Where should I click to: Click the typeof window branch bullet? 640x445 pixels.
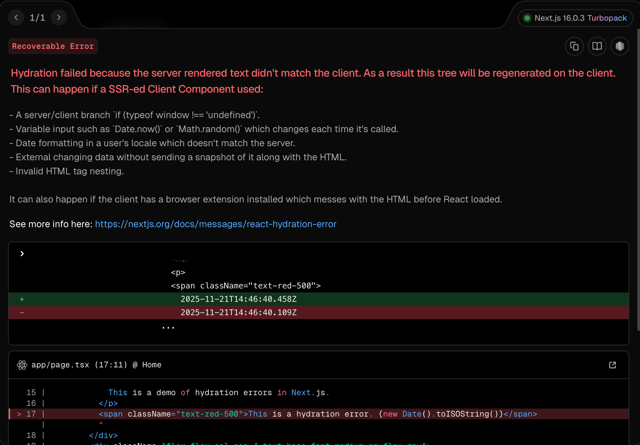(135, 115)
